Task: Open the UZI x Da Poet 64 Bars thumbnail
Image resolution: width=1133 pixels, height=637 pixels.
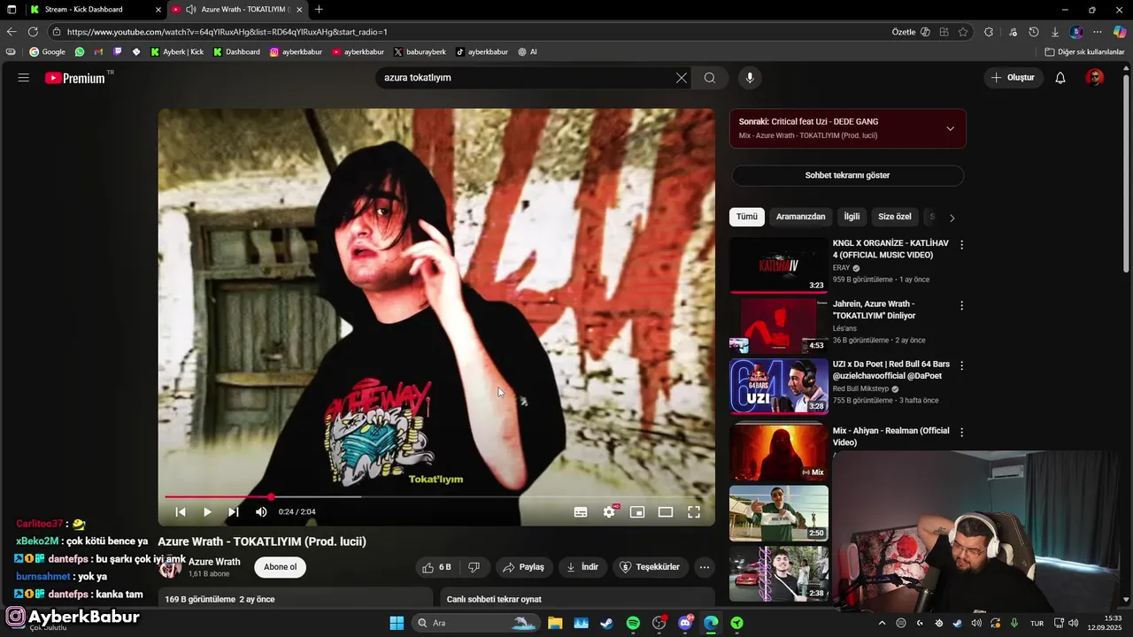Action: pyautogui.click(x=779, y=386)
